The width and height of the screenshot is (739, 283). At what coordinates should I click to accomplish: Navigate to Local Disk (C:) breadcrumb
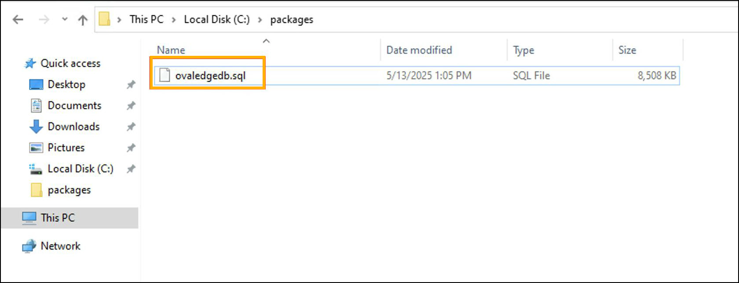coord(216,20)
